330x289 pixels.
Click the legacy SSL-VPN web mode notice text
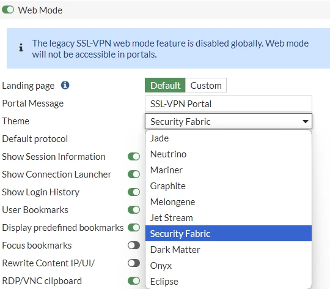click(170, 49)
